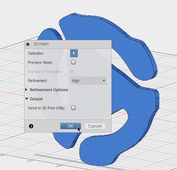The height and width of the screenshot is (170, 177).
Task: Cancel the 3D PRINT dialog
Action: point(95,126)
